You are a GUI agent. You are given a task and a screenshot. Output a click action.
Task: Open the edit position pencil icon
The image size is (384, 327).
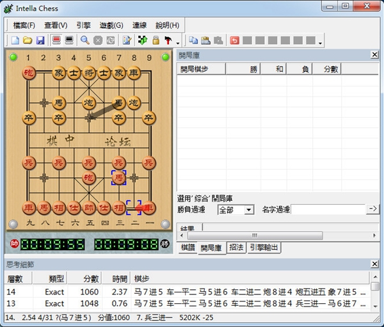[127, 40]
